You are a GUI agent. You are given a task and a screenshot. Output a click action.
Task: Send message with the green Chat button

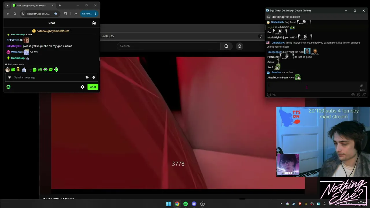(93, 87)
